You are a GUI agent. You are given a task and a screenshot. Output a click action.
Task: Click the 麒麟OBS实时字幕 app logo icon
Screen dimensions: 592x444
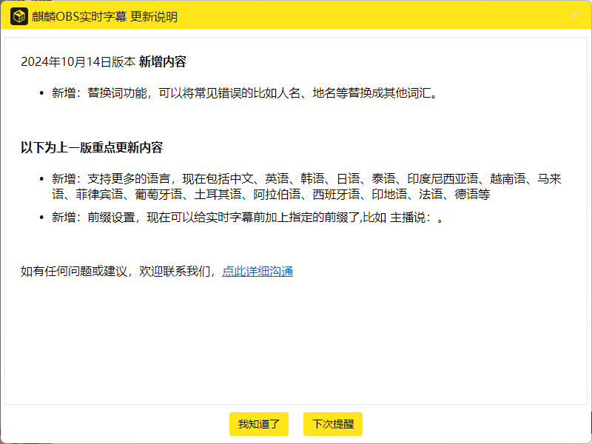click(19, 16)
